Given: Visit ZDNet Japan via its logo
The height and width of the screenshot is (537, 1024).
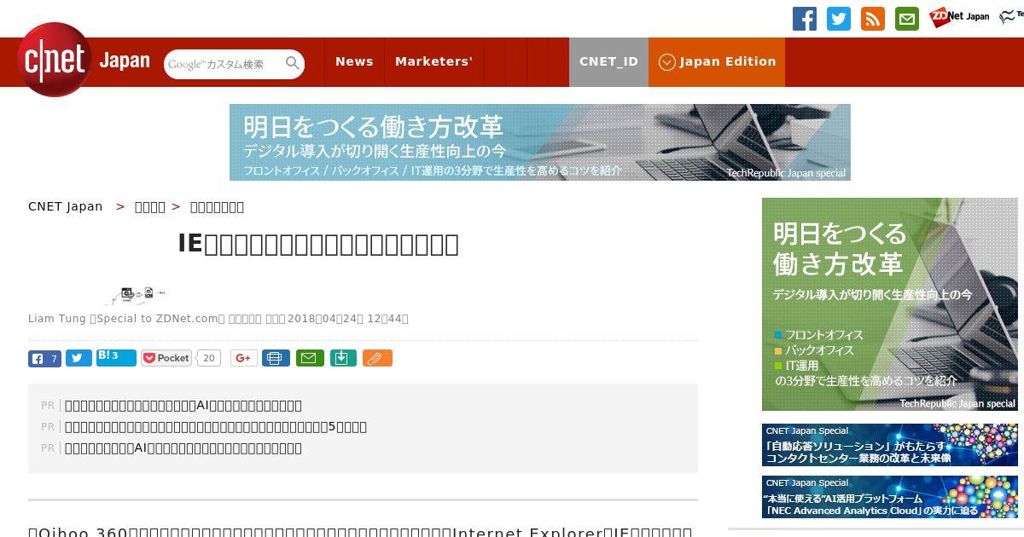Looking at the screenshot, I should pos(959,17).
